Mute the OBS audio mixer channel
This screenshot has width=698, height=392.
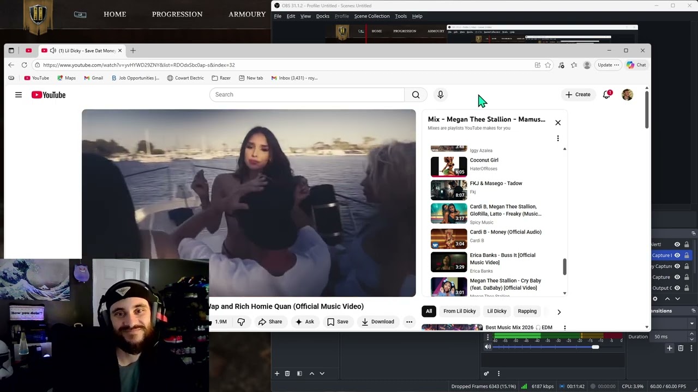[x=488, y=347]
